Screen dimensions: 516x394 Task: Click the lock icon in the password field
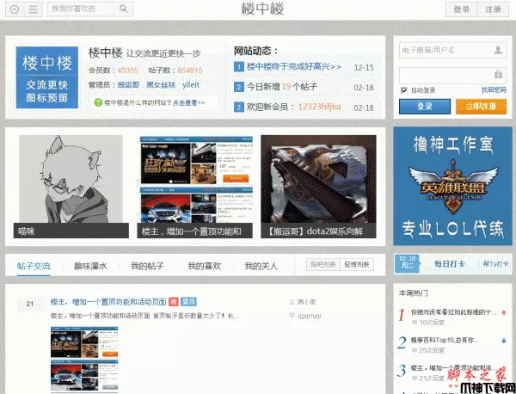click(x=499, y=72)
